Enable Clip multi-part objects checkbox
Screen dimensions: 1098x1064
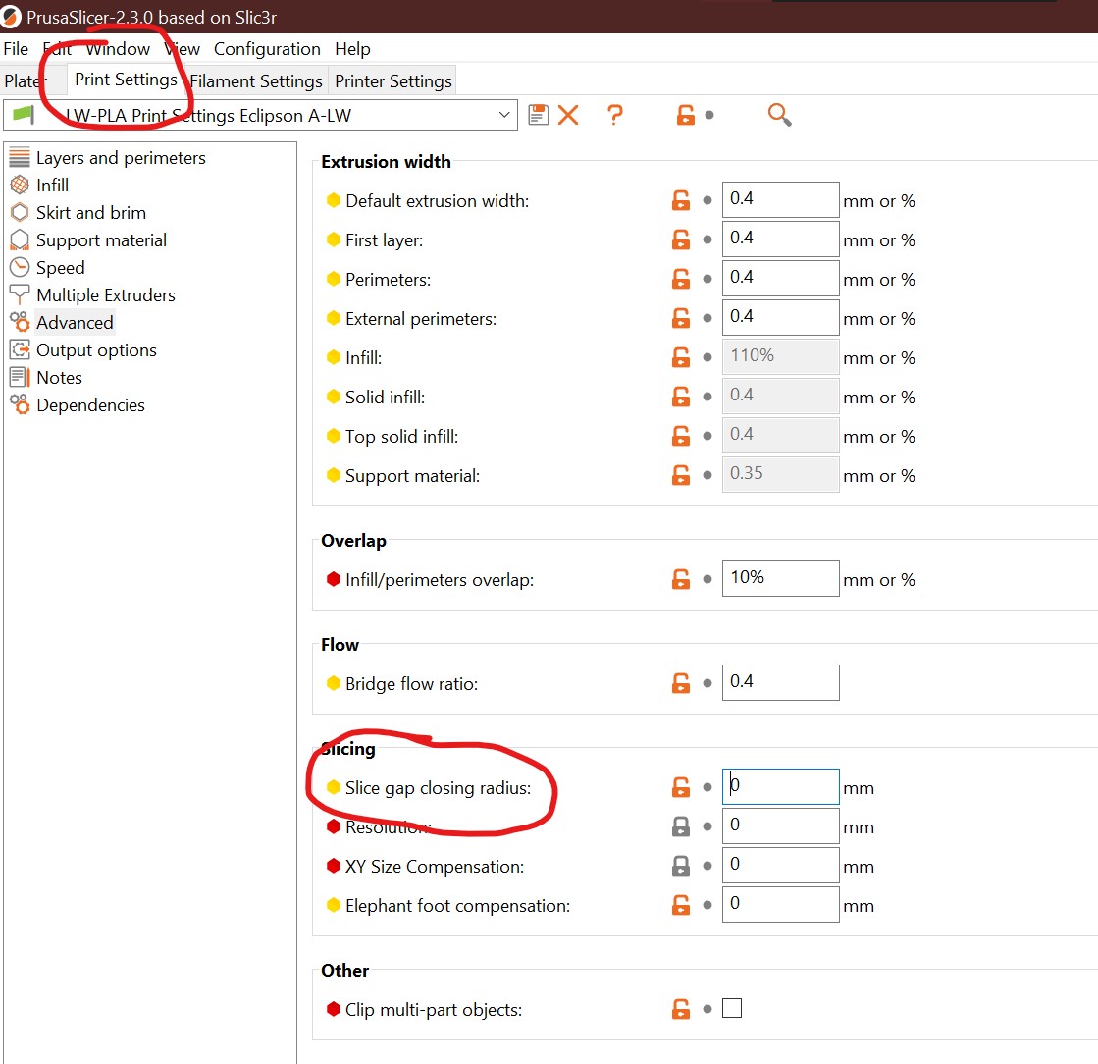[732, 1009]
